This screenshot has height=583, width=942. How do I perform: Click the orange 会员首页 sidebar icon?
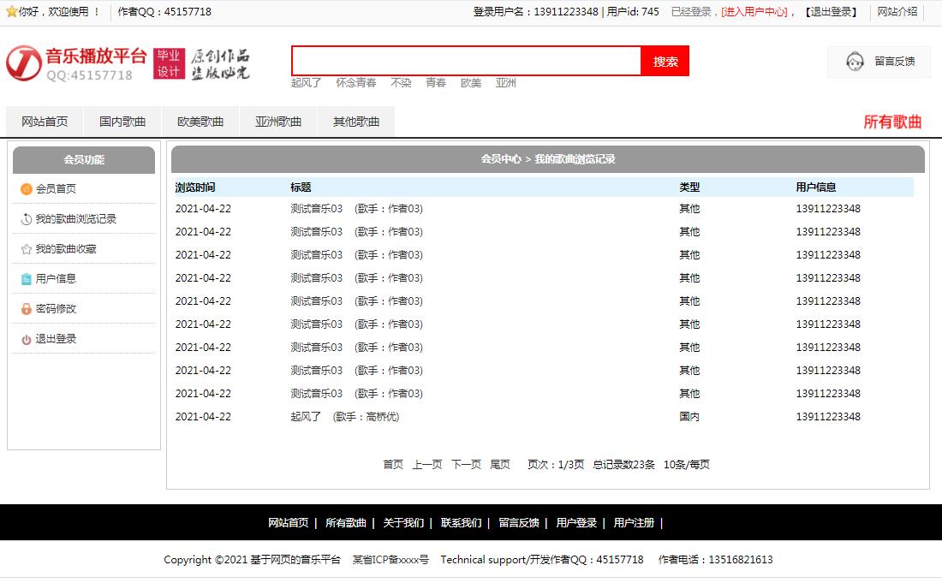click(x=27, y=189)
